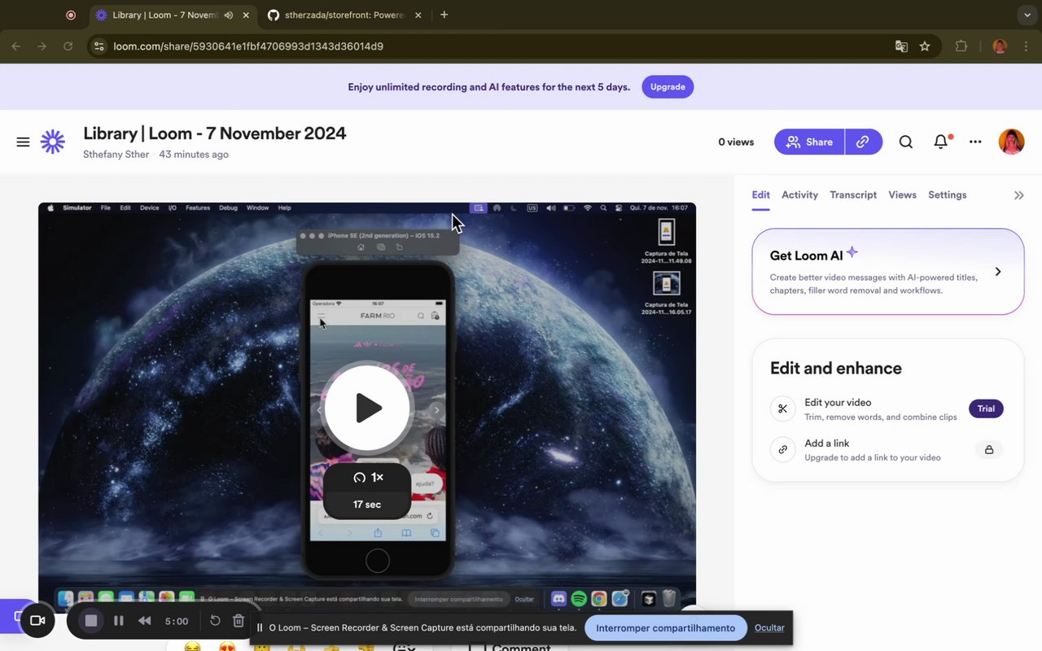This screenshot has width=1042, height=651.
Task: Open the Chrome profile avatar
Action: [1000, 46]
